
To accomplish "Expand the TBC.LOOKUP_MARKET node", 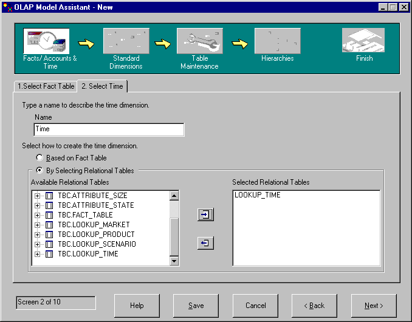I will click(37, 225).
